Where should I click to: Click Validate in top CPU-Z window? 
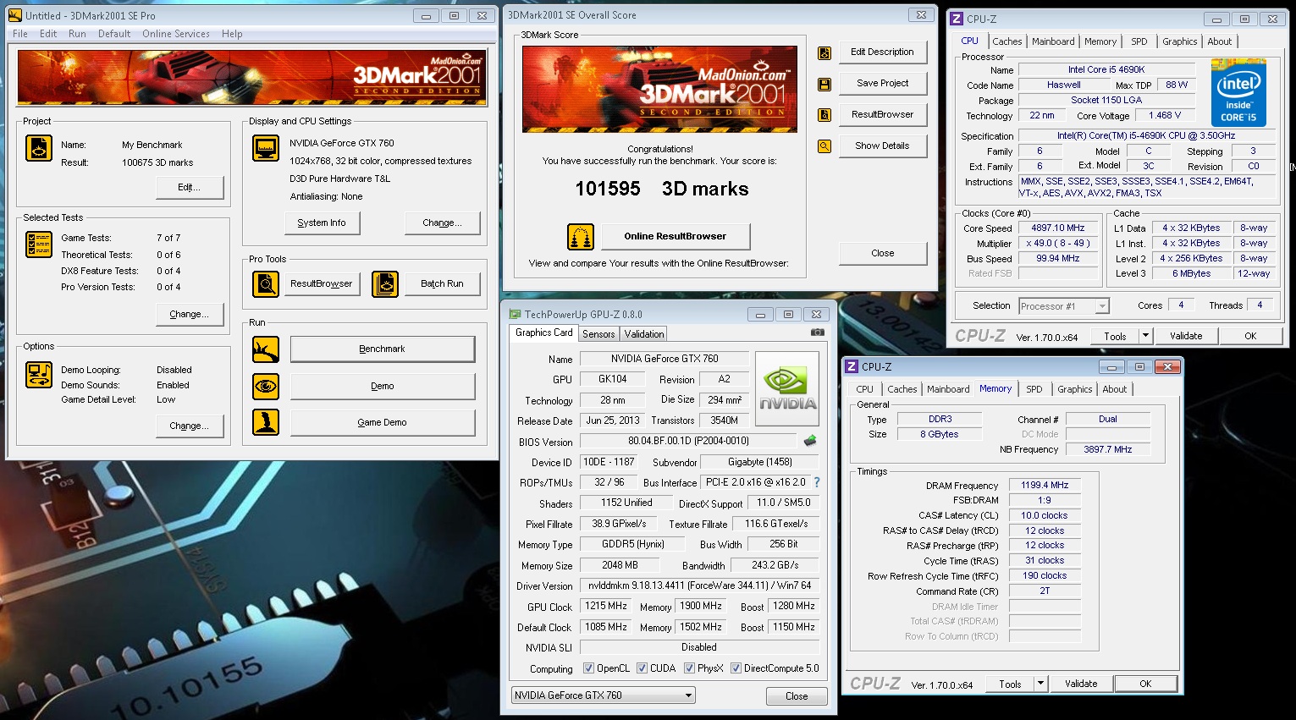(x=1186, y=336)
